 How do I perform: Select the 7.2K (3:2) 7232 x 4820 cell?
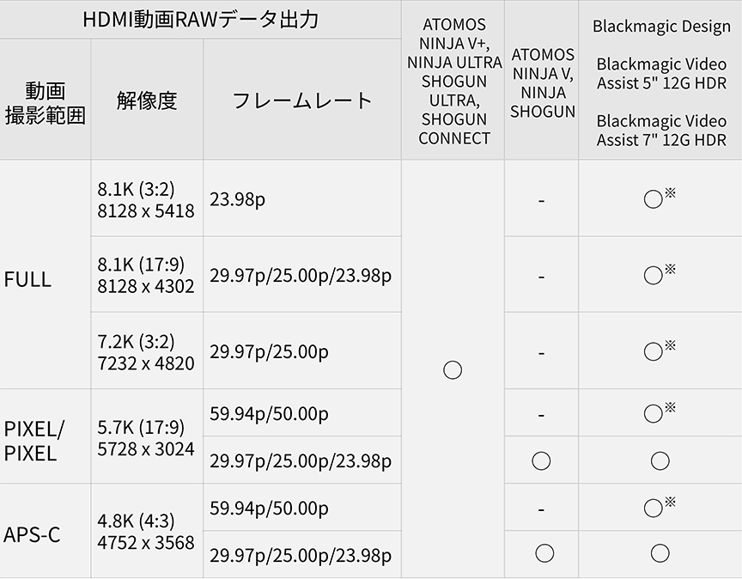[x=146, y=351]
